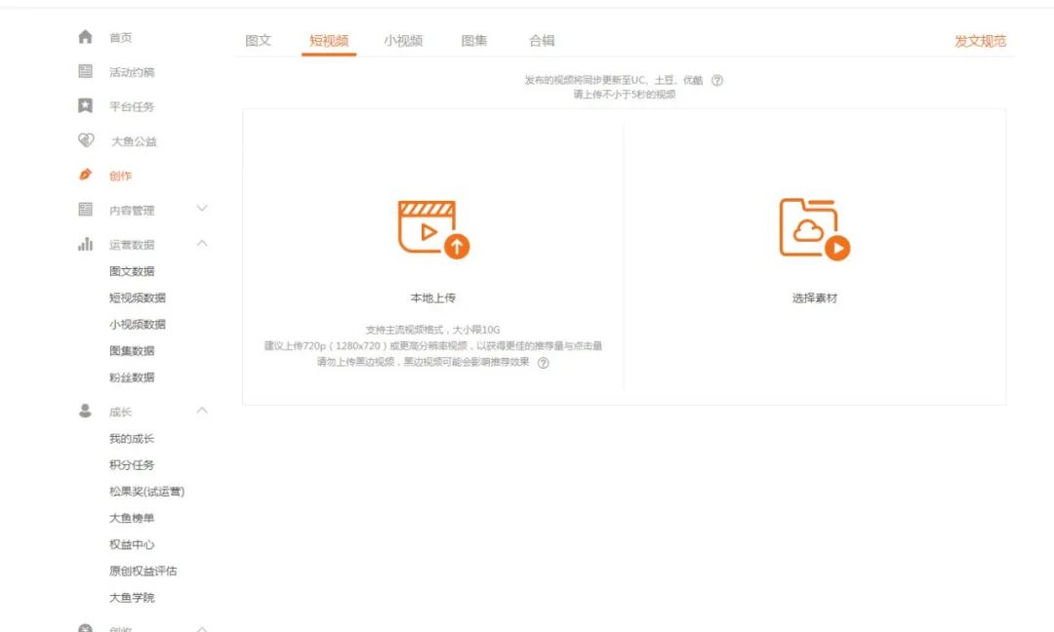Select the 活动约稿 sidebar icon

click(x=85, y=71)
